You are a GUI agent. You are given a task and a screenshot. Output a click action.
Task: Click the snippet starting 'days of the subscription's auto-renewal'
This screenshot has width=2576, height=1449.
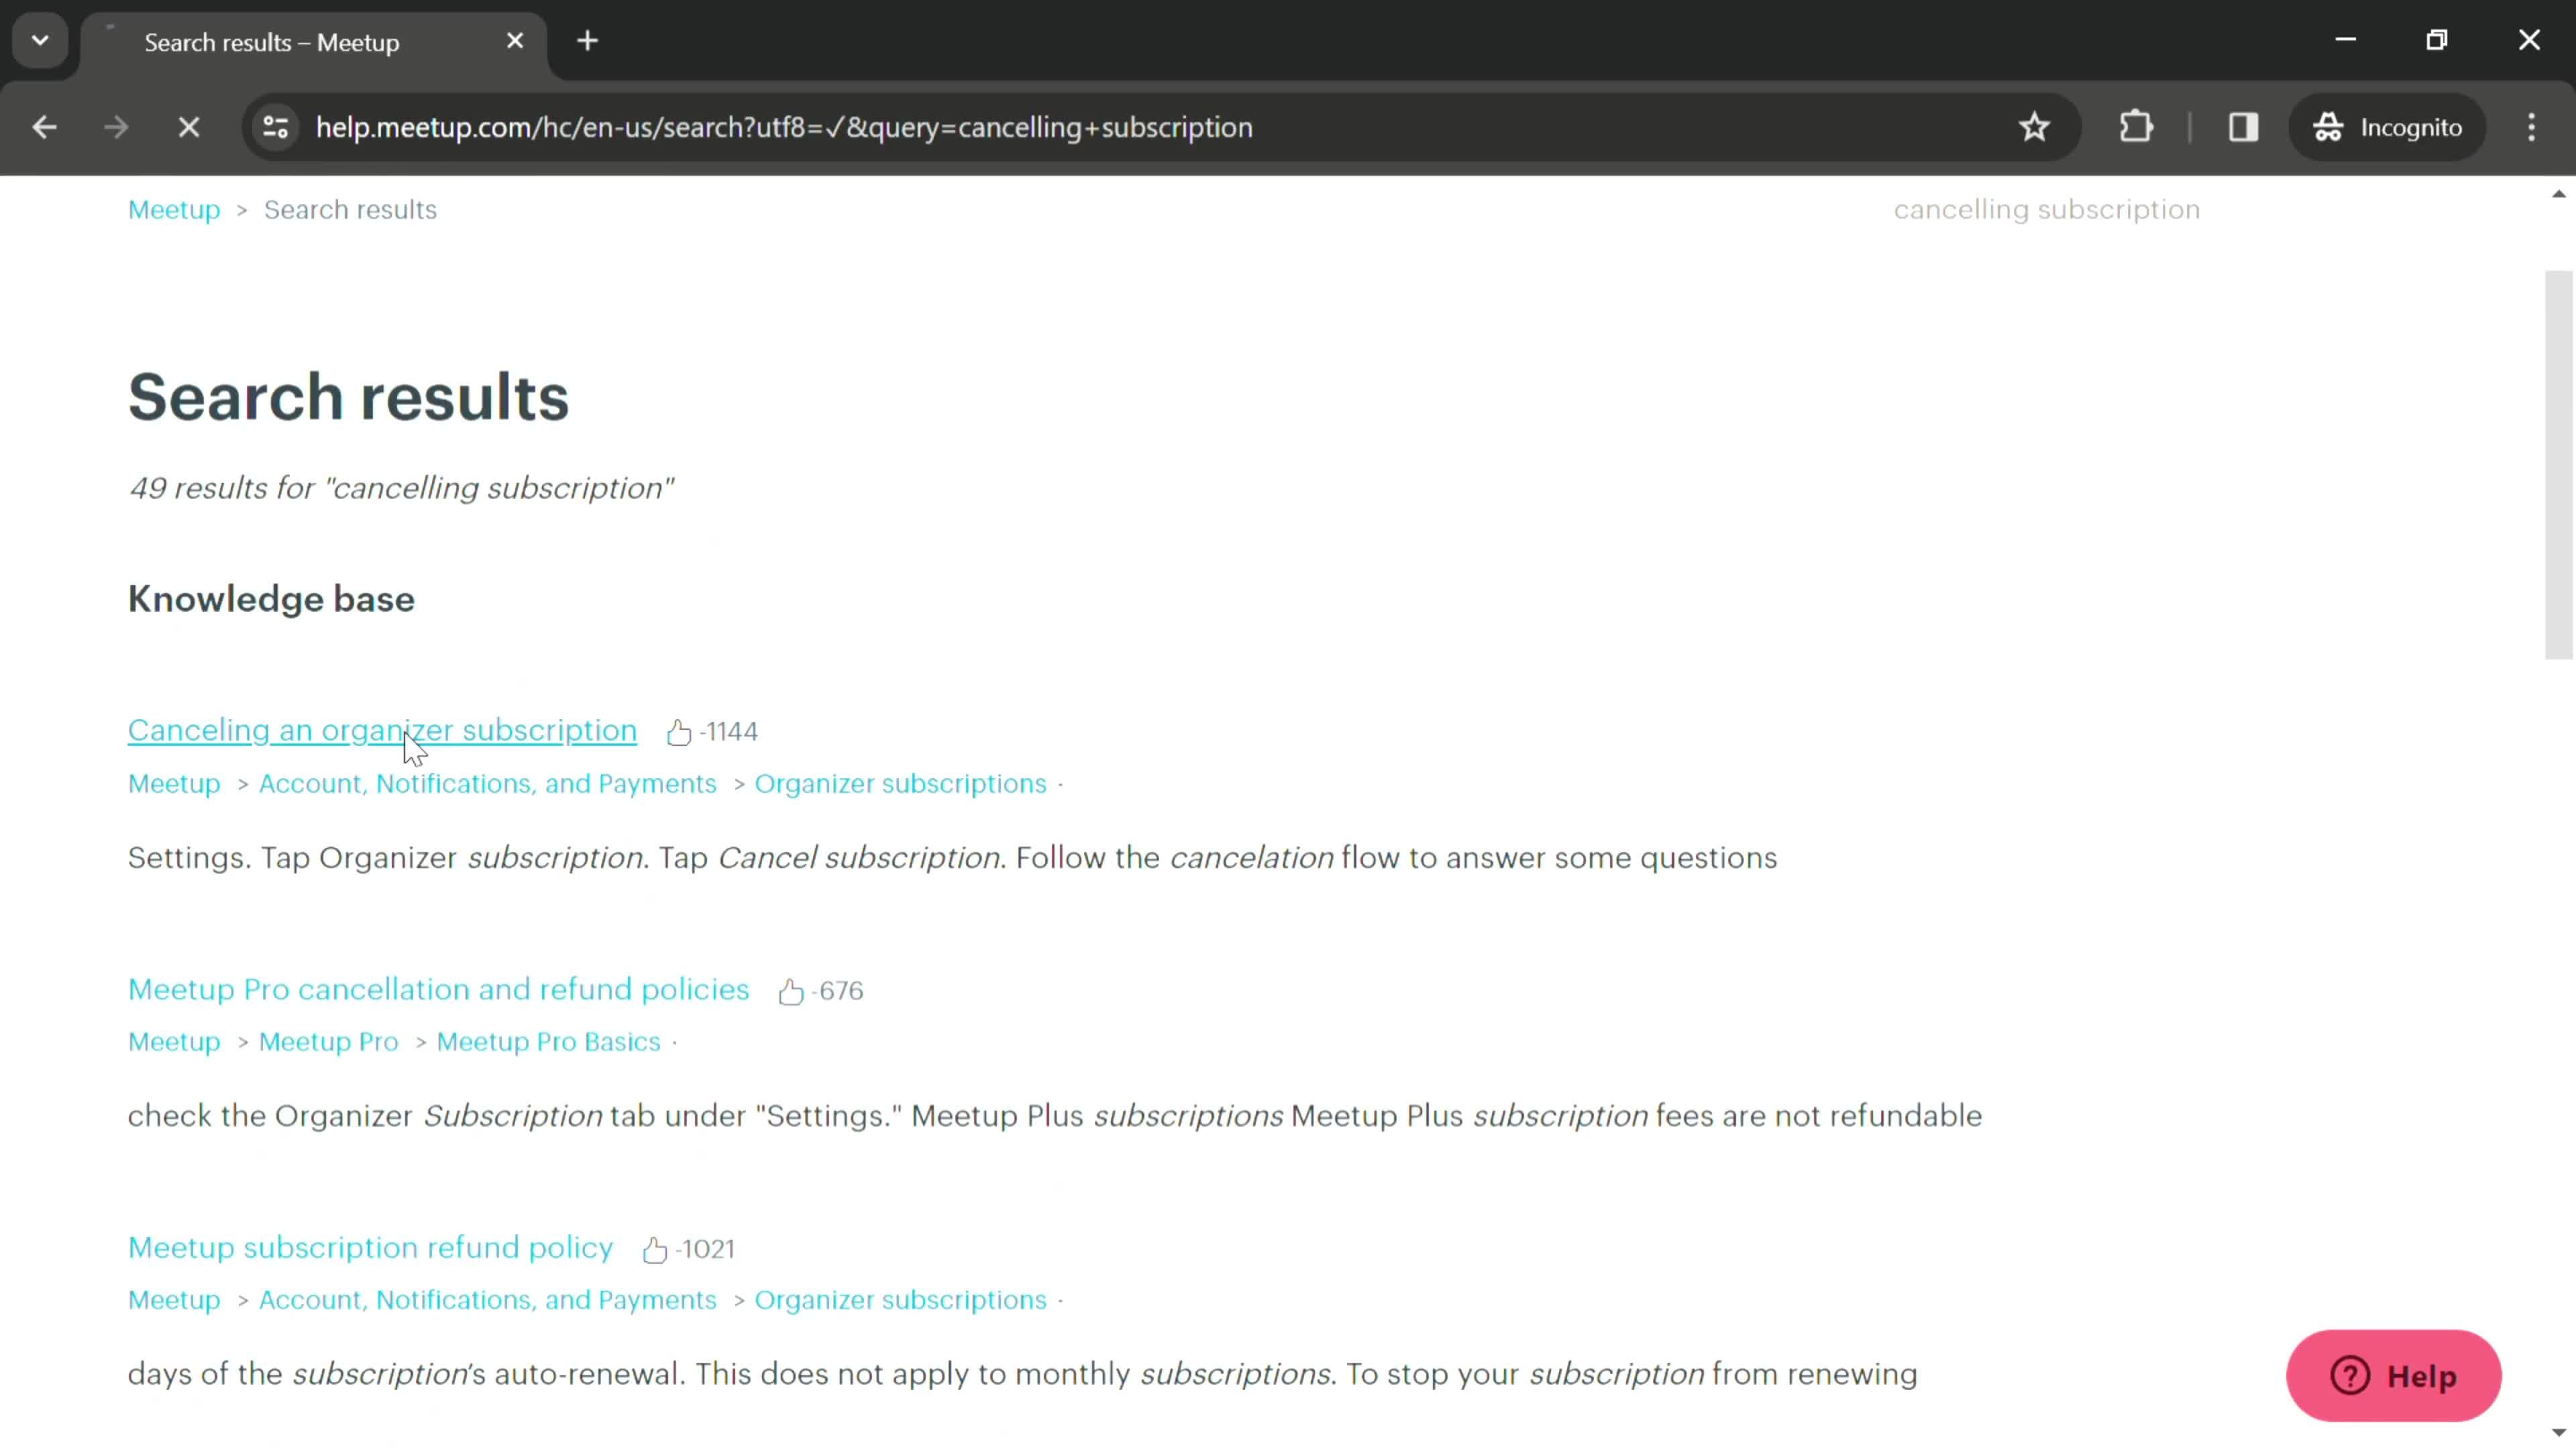pos(1023,1374)
